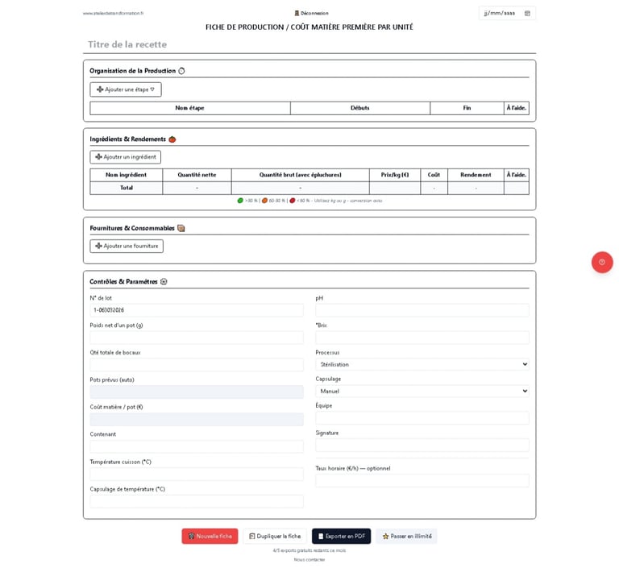Click the Nom étape column header
Image resolution: width=619 pixels, height=568 pixels.
click(190, 108)
